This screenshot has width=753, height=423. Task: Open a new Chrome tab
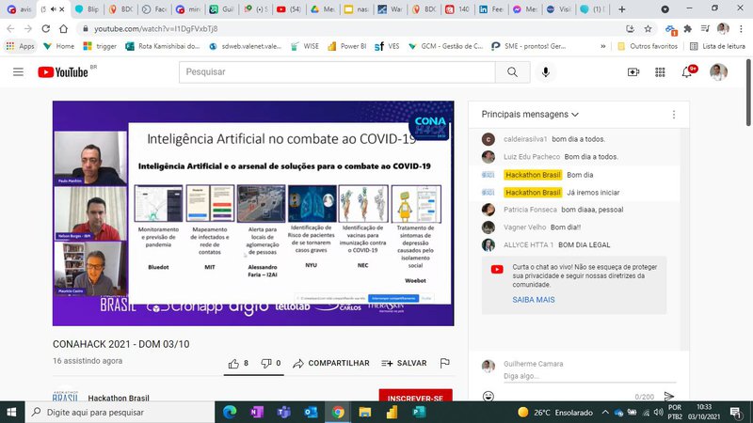point(622,9)
